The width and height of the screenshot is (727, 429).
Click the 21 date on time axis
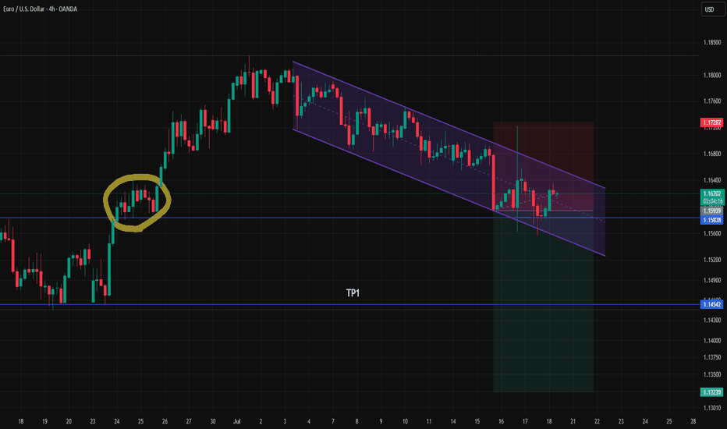[x=573, y=421]
